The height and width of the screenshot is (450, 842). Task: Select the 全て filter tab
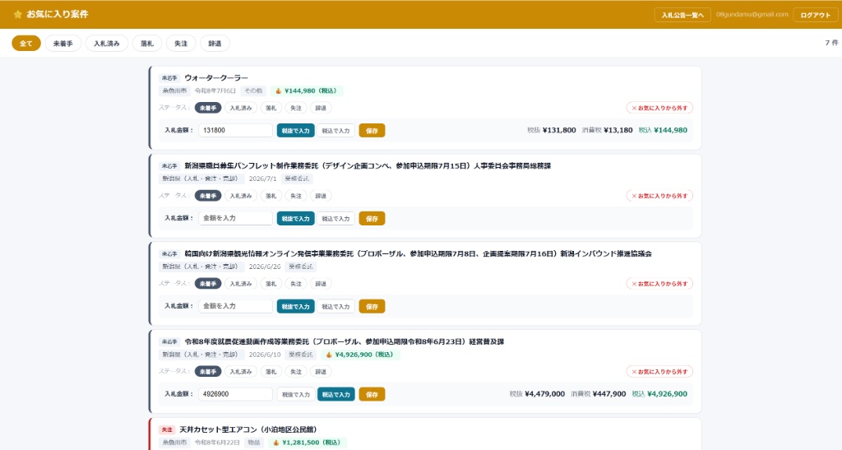tap(26, 44)
